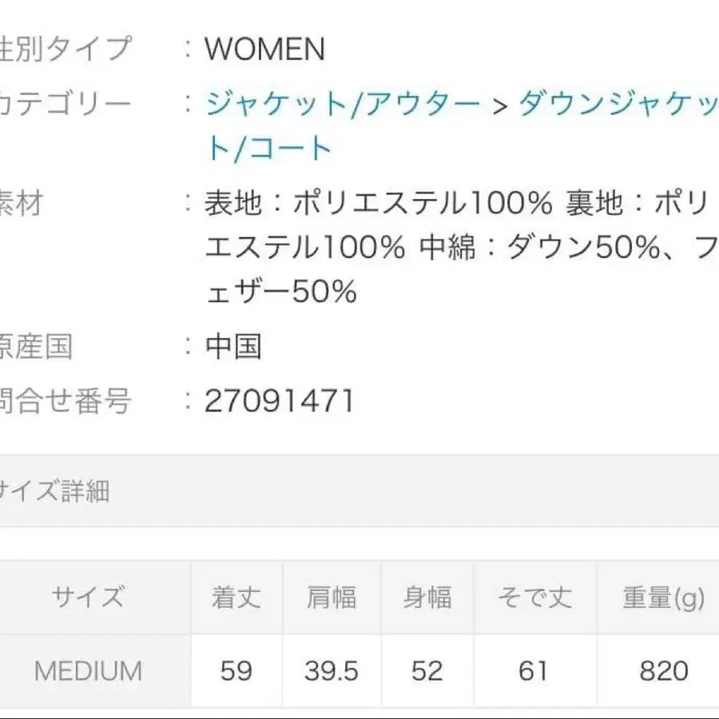Click the そで丈 column header
The image size is (719, 719).
click(536, 595)
